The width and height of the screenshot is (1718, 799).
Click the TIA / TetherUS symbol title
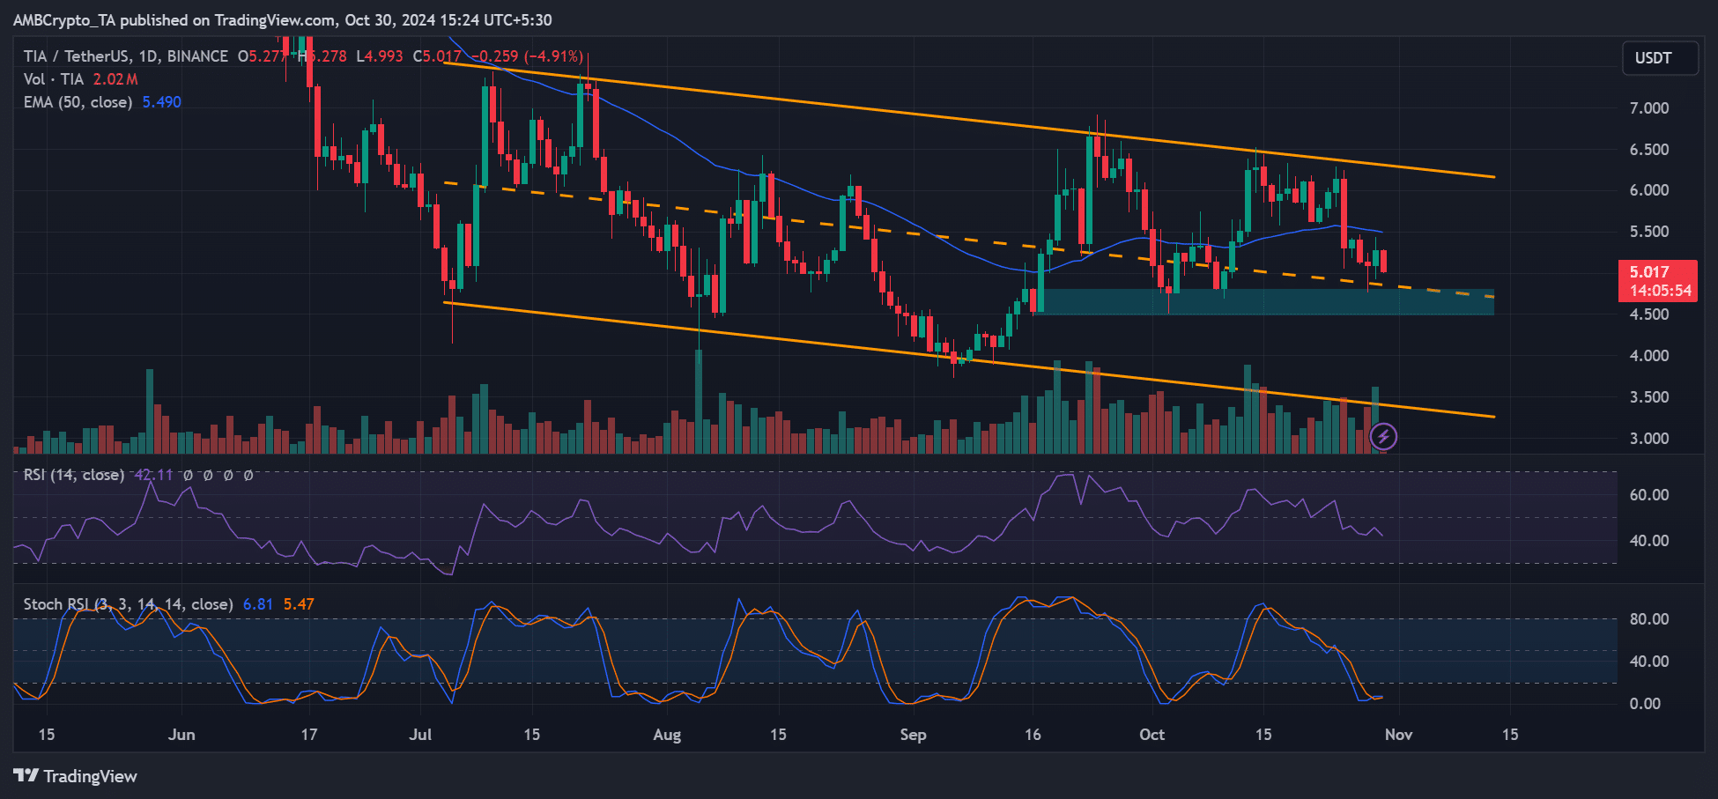click(126, 56)
